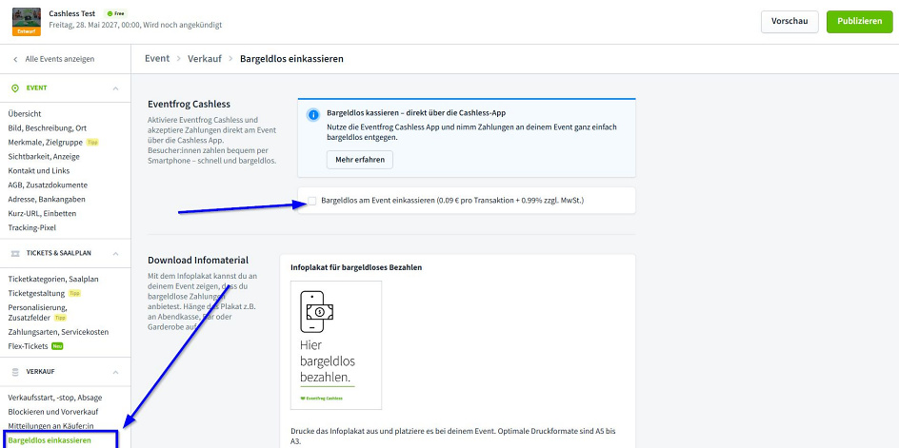
Task: Click the Cashless Test event title
Action: click(x=72, y=13)
